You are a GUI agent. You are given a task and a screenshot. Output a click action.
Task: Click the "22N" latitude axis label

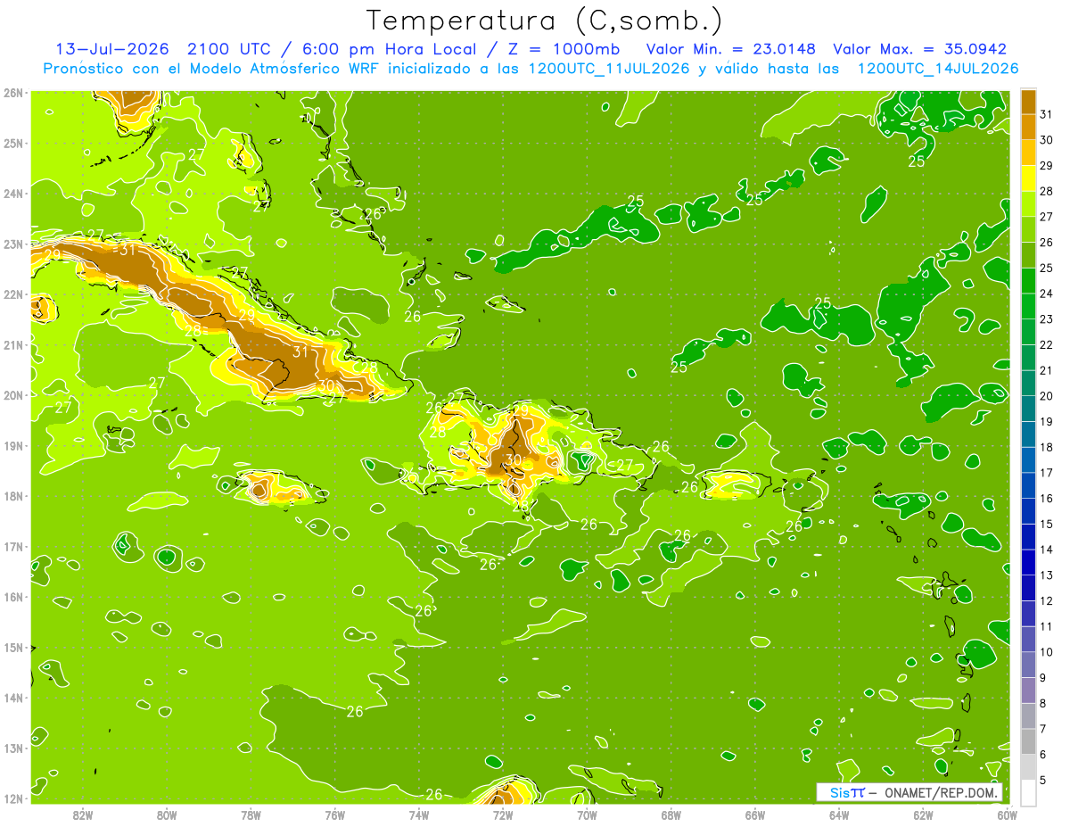click(13, 294)
